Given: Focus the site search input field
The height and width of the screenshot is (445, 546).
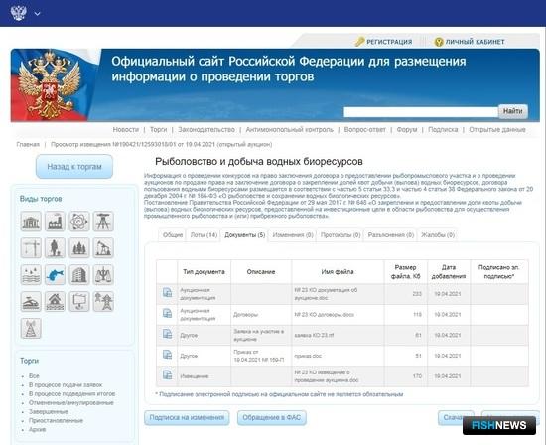Looking at the screenshot, I should 421,112.
